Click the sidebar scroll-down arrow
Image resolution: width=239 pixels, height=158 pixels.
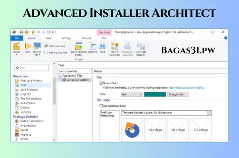click(54, 140)
